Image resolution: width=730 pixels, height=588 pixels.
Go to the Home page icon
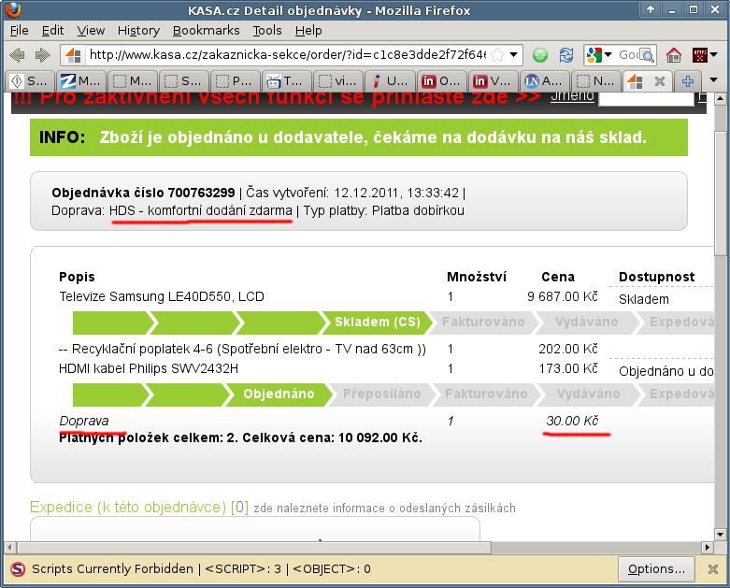click(673, 55)
